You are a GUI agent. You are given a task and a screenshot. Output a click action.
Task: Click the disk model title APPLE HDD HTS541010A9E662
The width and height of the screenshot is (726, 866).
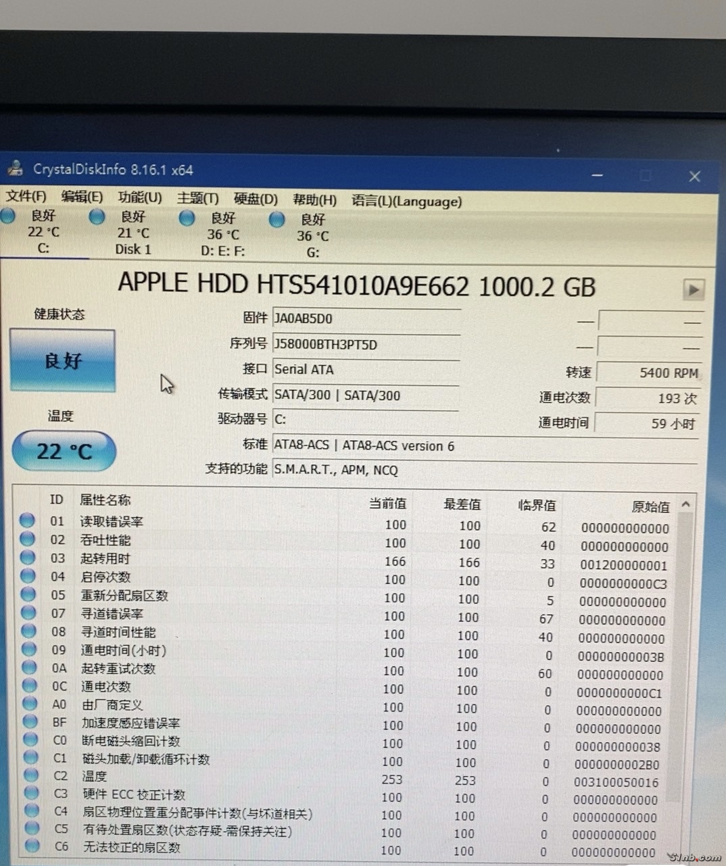(x=294, y=284)
